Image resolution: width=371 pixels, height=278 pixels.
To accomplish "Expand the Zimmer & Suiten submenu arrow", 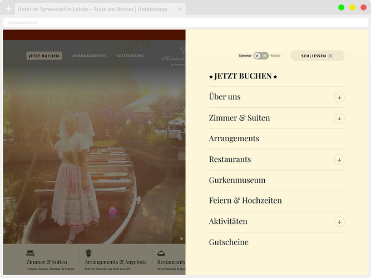I will [x=339, y=118].
